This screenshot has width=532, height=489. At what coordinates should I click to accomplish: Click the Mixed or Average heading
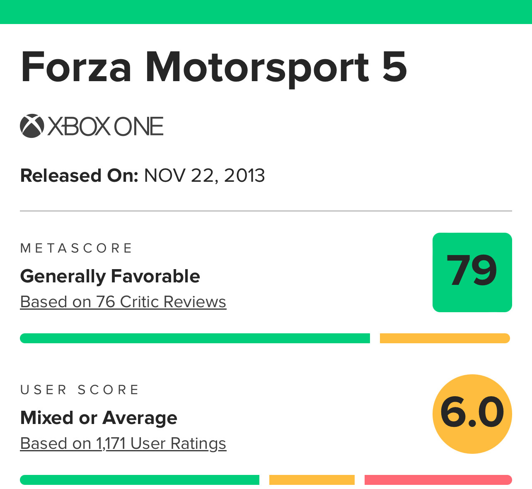99,418
